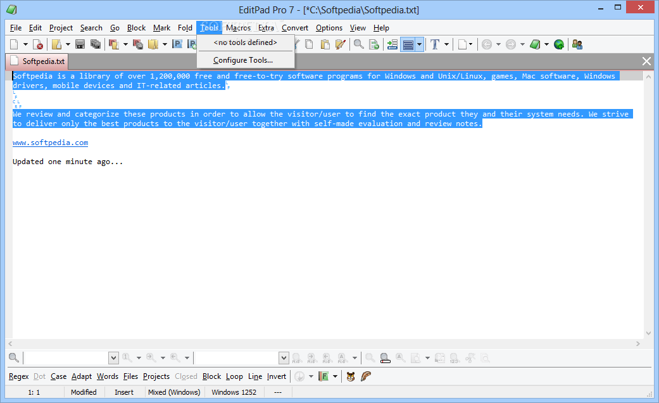Click the blue P project panel icon

click(177, 44)
